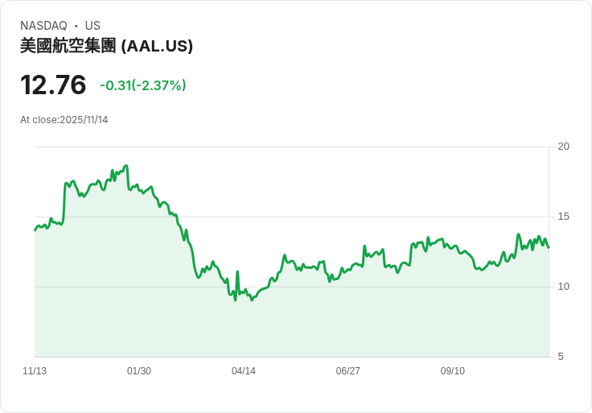592x413 pixels.
Task: Click the 10 price axis label
Action: [563, 287]
